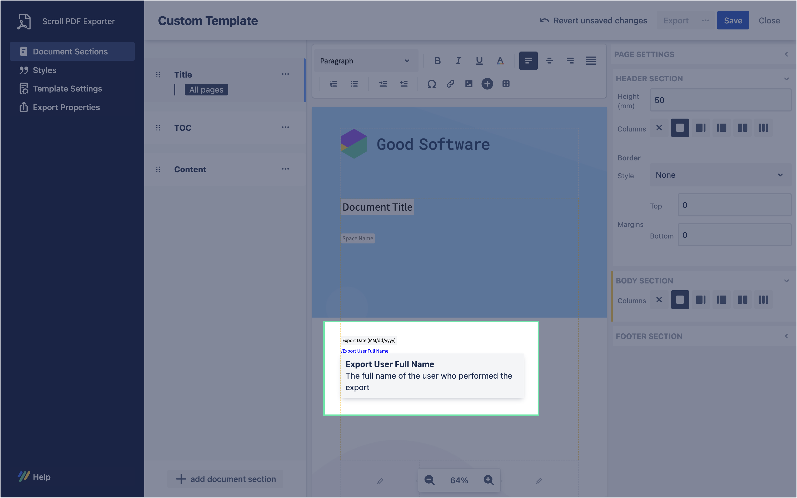Open Styles in the sidebar
The height and width of the screenshot is (498, 797).
click(44, 70)
